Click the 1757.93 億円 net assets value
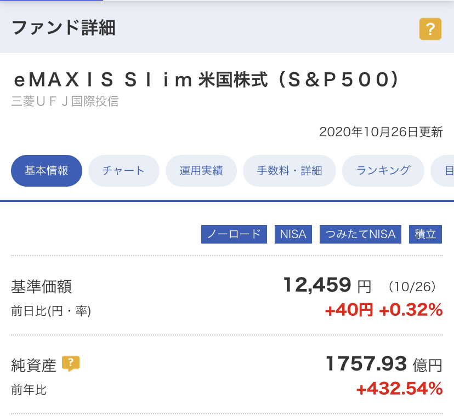The image size is (454, 416). tap(383, 364)
